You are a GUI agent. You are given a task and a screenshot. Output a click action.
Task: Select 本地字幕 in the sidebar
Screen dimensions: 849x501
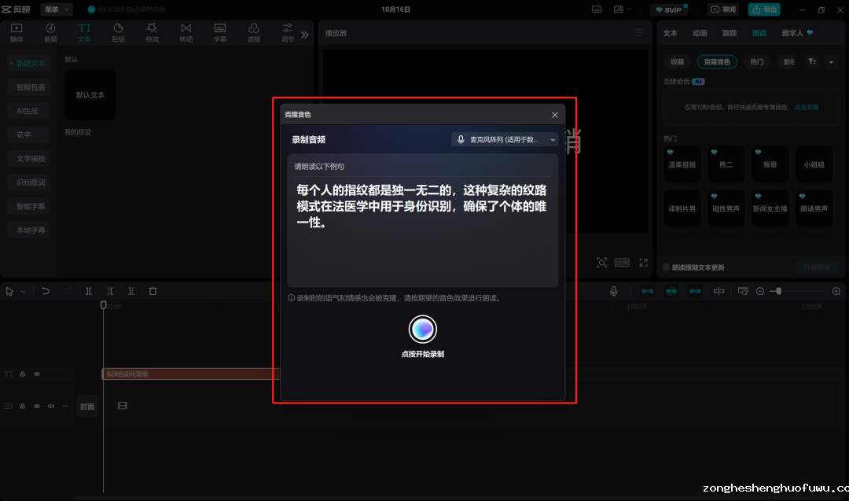[29, 230]
